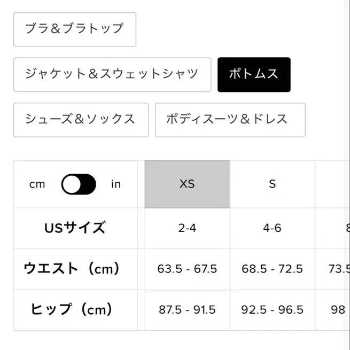Click the selected ボトムス tab
350x350 pixels.
click(x=254, y=74)
